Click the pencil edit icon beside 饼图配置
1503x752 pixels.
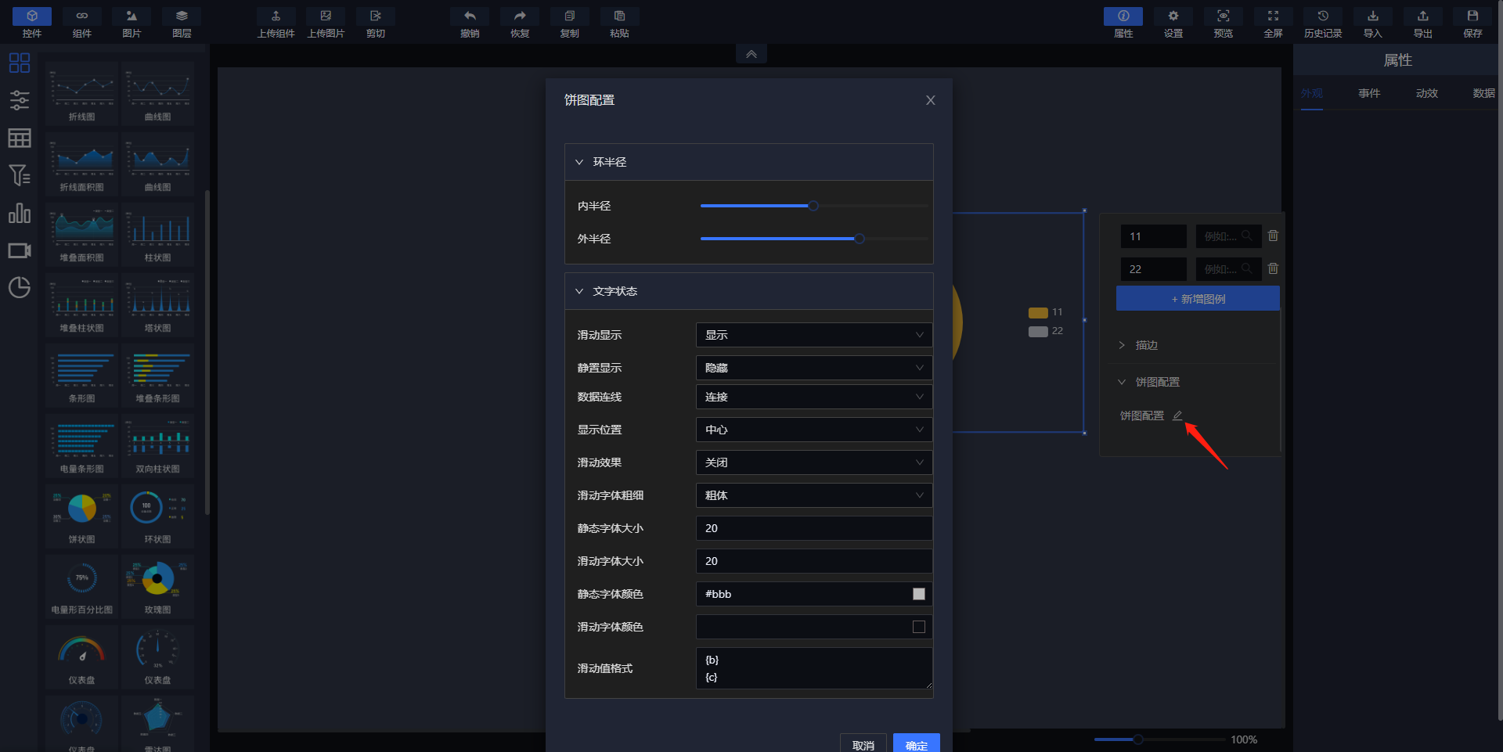pyautogui.click(x=1177, y=416)
